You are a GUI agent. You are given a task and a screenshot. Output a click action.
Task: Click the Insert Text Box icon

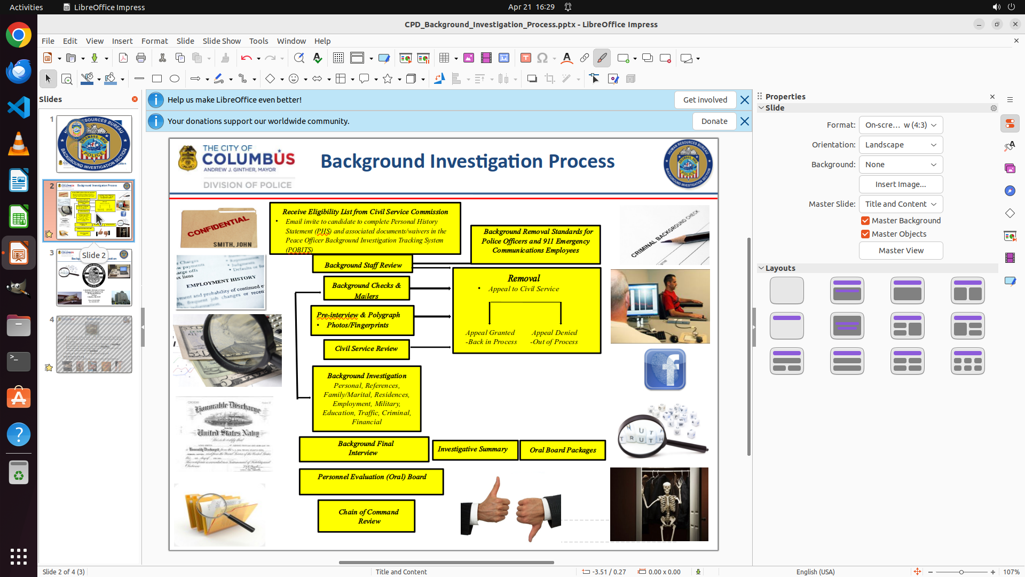(x=525, y=58)
